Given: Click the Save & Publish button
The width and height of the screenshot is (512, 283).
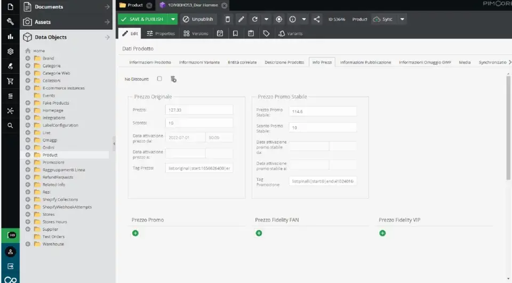Looking at the screenshot, I should click(x=143, y=19).
